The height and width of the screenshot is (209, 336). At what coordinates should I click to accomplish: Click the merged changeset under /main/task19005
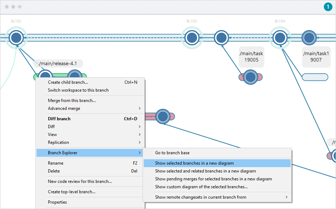[251, 77]
